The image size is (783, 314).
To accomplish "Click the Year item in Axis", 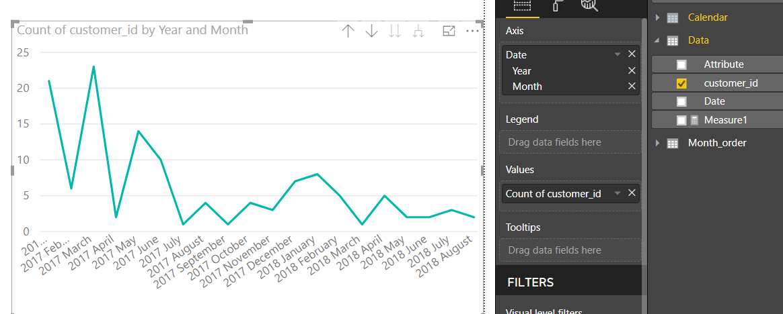I will click(x=521, y=70).
